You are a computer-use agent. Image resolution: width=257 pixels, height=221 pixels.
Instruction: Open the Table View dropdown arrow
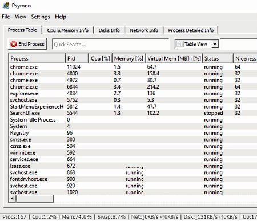[215, 44]
